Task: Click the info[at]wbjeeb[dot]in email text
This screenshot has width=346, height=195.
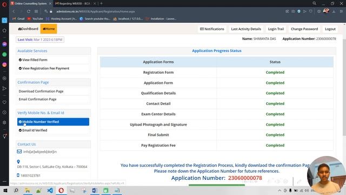Action: 40,152
